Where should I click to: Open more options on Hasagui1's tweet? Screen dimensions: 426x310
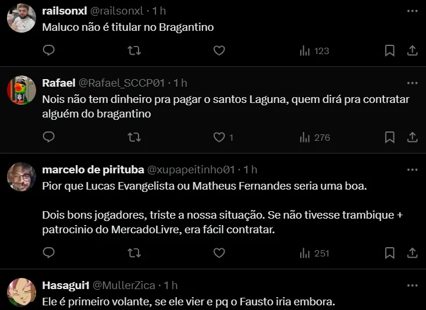412,286
